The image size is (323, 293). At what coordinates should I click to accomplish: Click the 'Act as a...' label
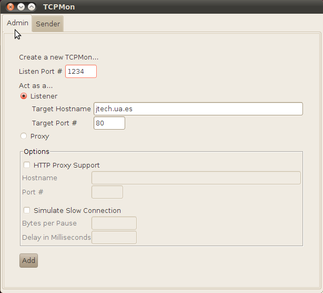pos(36,85)
